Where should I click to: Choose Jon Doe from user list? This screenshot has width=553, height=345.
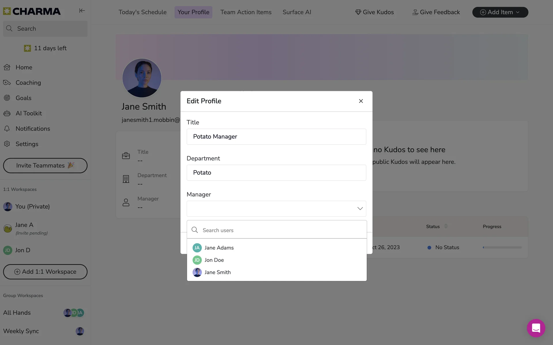214,260
